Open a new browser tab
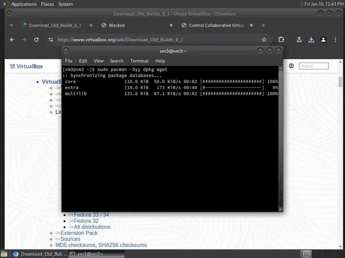 263,25
